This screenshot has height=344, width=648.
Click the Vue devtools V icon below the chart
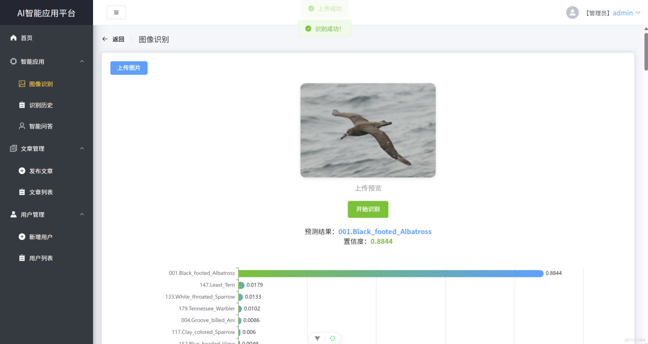click(317, 338)
